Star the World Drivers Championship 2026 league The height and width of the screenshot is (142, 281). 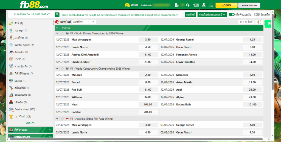tap(62, 33)
